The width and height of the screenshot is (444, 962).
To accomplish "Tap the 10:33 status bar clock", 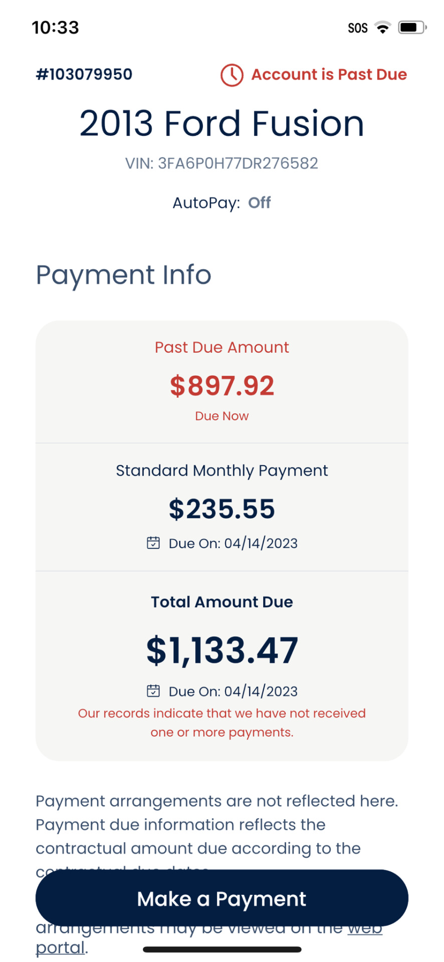I will click(x=56, y=27).
